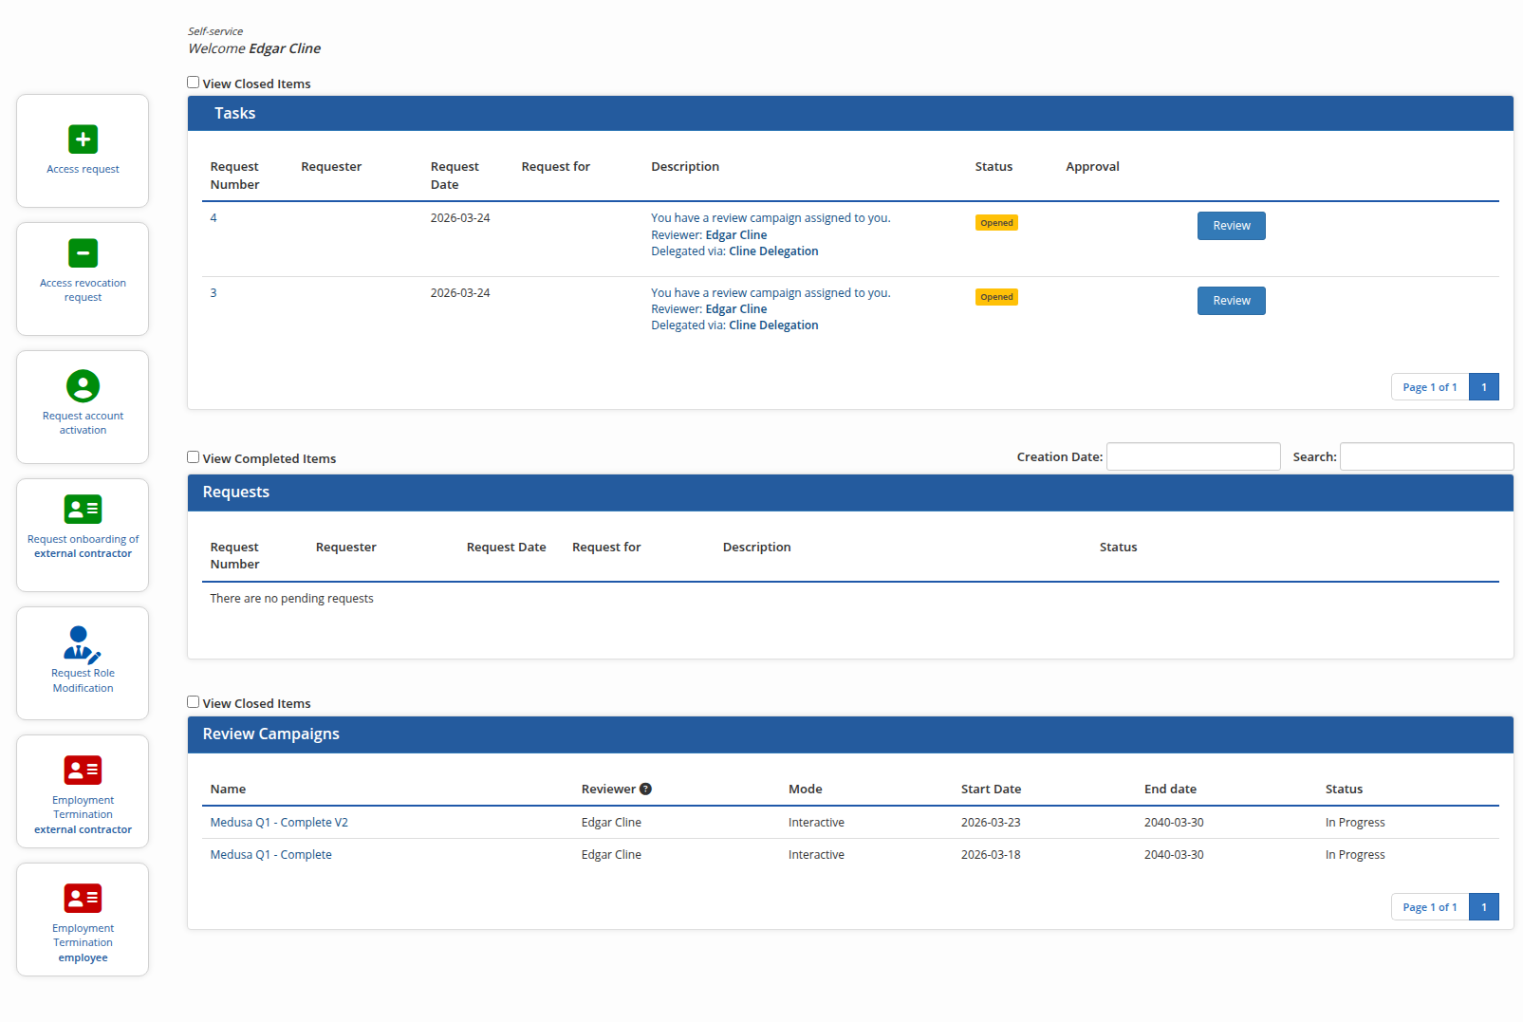Click the Reviewer help question mark icon

646,789
